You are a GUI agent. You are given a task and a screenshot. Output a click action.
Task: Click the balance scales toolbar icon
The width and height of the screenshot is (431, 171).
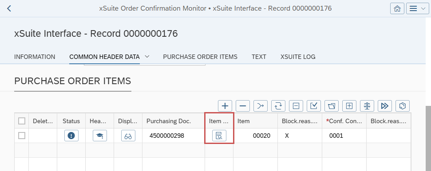[x=367, y=106]
